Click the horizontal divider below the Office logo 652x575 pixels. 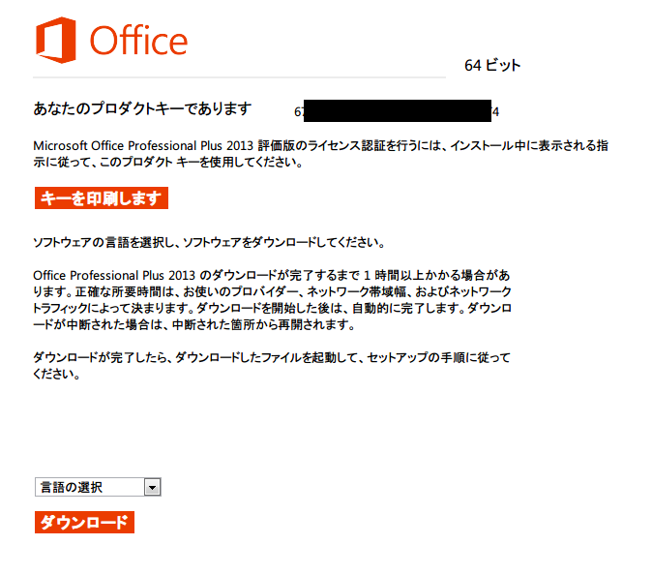[240, 77]
